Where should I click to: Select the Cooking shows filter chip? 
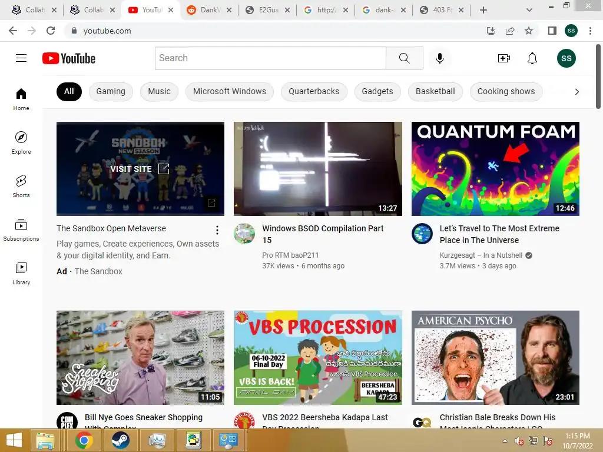pyautogui.click(x=506, y=91)
